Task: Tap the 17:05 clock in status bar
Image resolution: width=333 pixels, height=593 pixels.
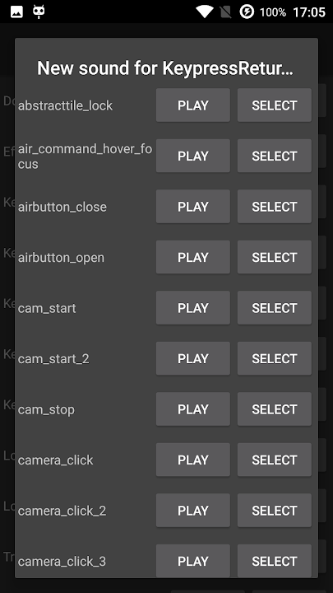Action: (x=309, y=12)
